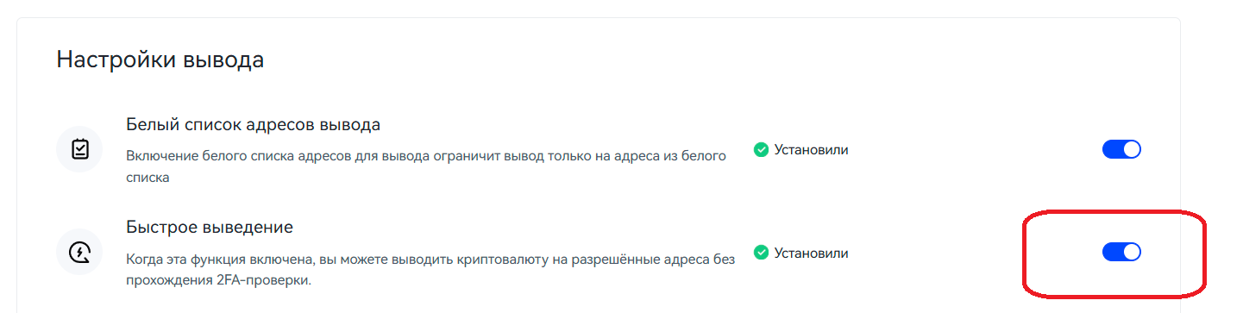Click the lone word списка under whitelist
This screenshot has height=313, width=1243.
(148, 178)
